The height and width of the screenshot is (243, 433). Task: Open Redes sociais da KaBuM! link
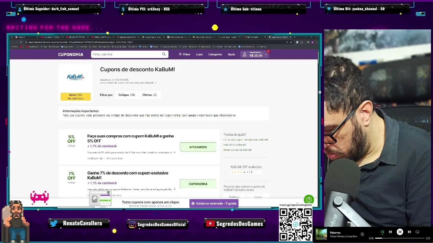point(237,150)
